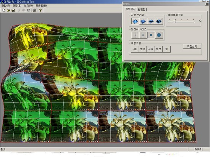Close the HAHA tool panel
Screen dimensions: 210x157
click(207, 4)
